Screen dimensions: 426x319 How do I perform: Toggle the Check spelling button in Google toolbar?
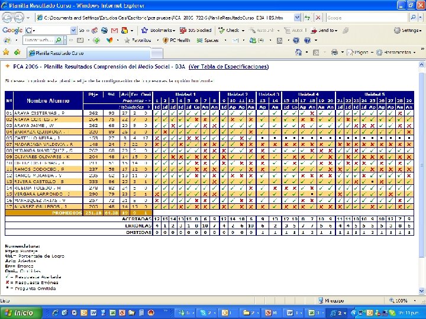[229, 30]
